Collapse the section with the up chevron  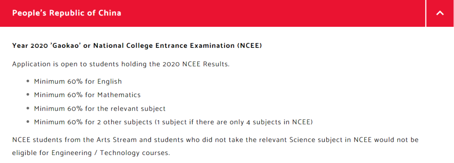440,13
